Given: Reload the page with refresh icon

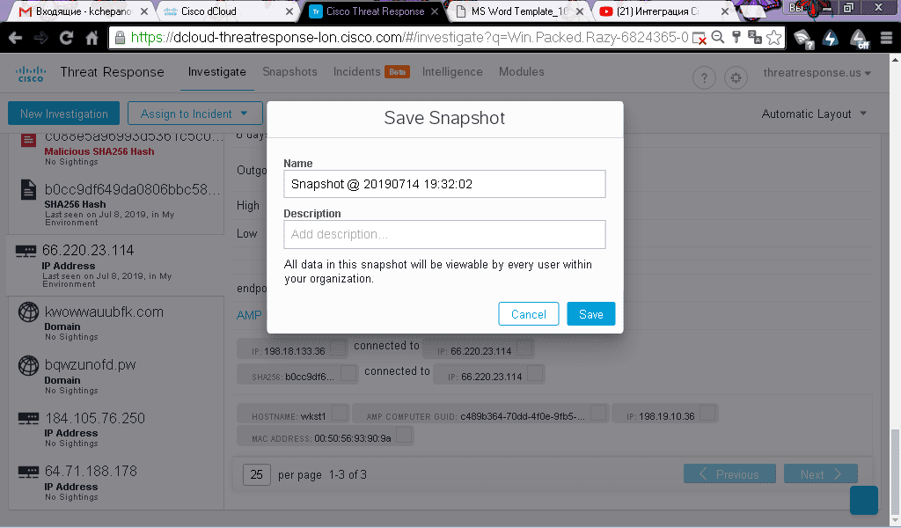Looking at the screenshot, I should coord(66,38).
